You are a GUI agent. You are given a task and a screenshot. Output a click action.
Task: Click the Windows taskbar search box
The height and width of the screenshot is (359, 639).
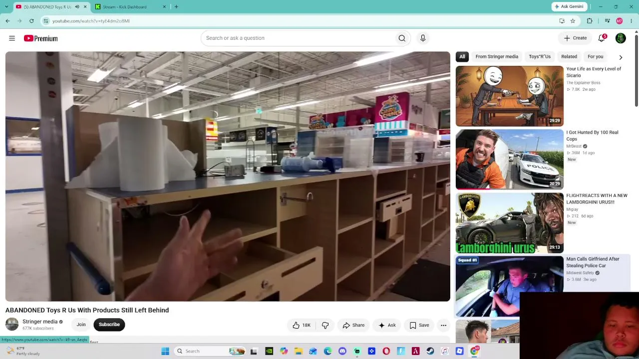click(210, 351)
